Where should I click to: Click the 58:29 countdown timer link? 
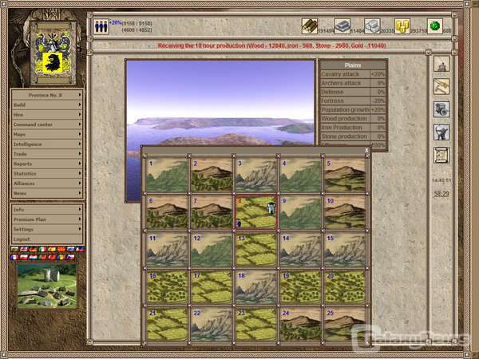click(x=441, y=194)
